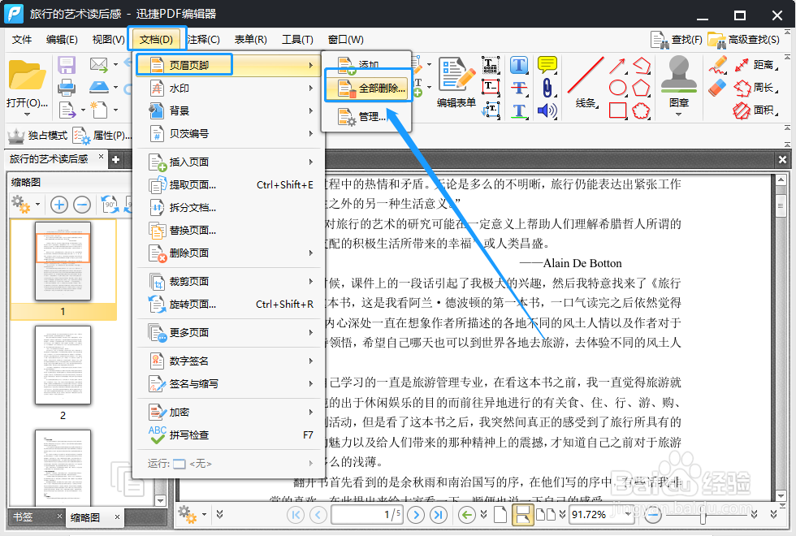Expand the Insert pages submenu
Viewport: 796px width, 536px height.
coord(229,162)
